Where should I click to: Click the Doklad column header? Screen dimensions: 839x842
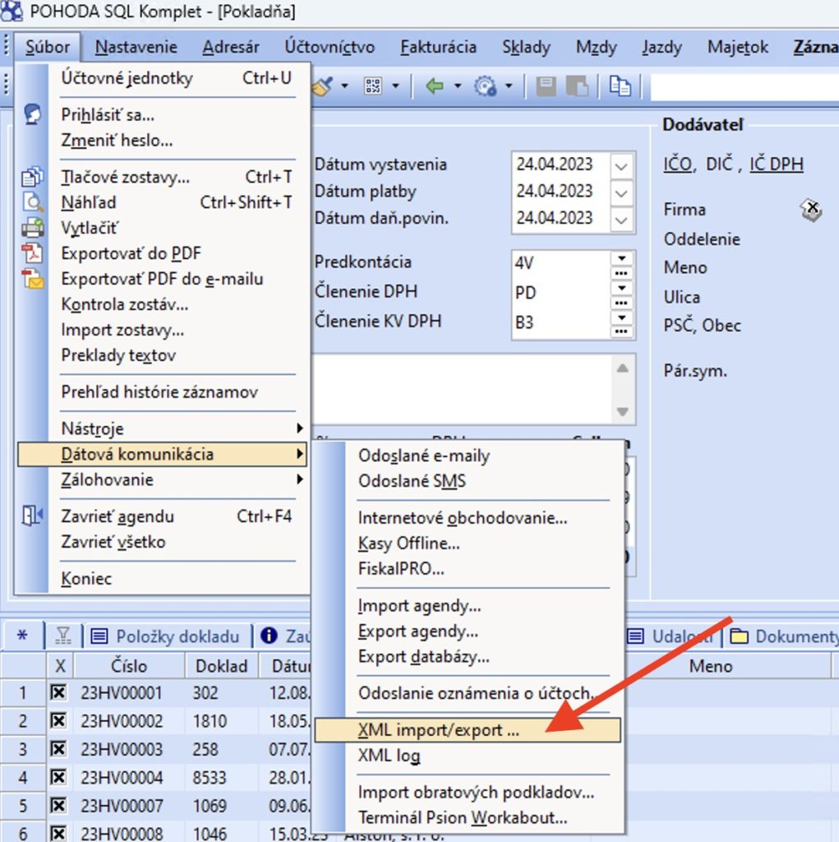pos(222,666)
